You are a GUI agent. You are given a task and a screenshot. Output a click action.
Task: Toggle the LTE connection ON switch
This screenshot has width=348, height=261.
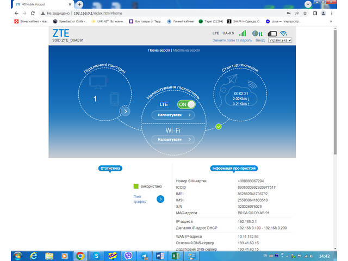(187, 104)
